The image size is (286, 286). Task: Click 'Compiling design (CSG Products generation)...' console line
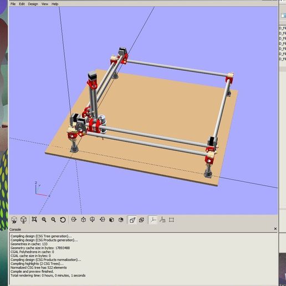[44, 240]
